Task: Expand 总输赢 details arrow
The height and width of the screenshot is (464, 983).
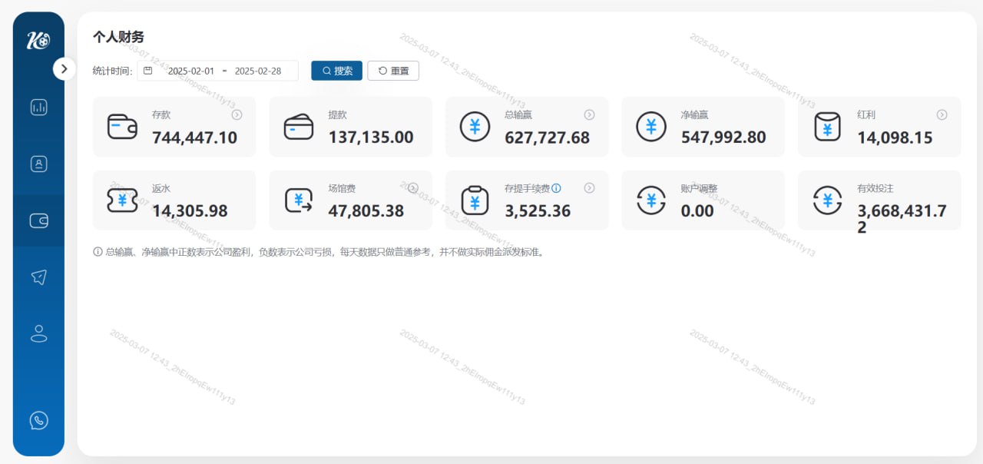Action: [x=589, y=114]
